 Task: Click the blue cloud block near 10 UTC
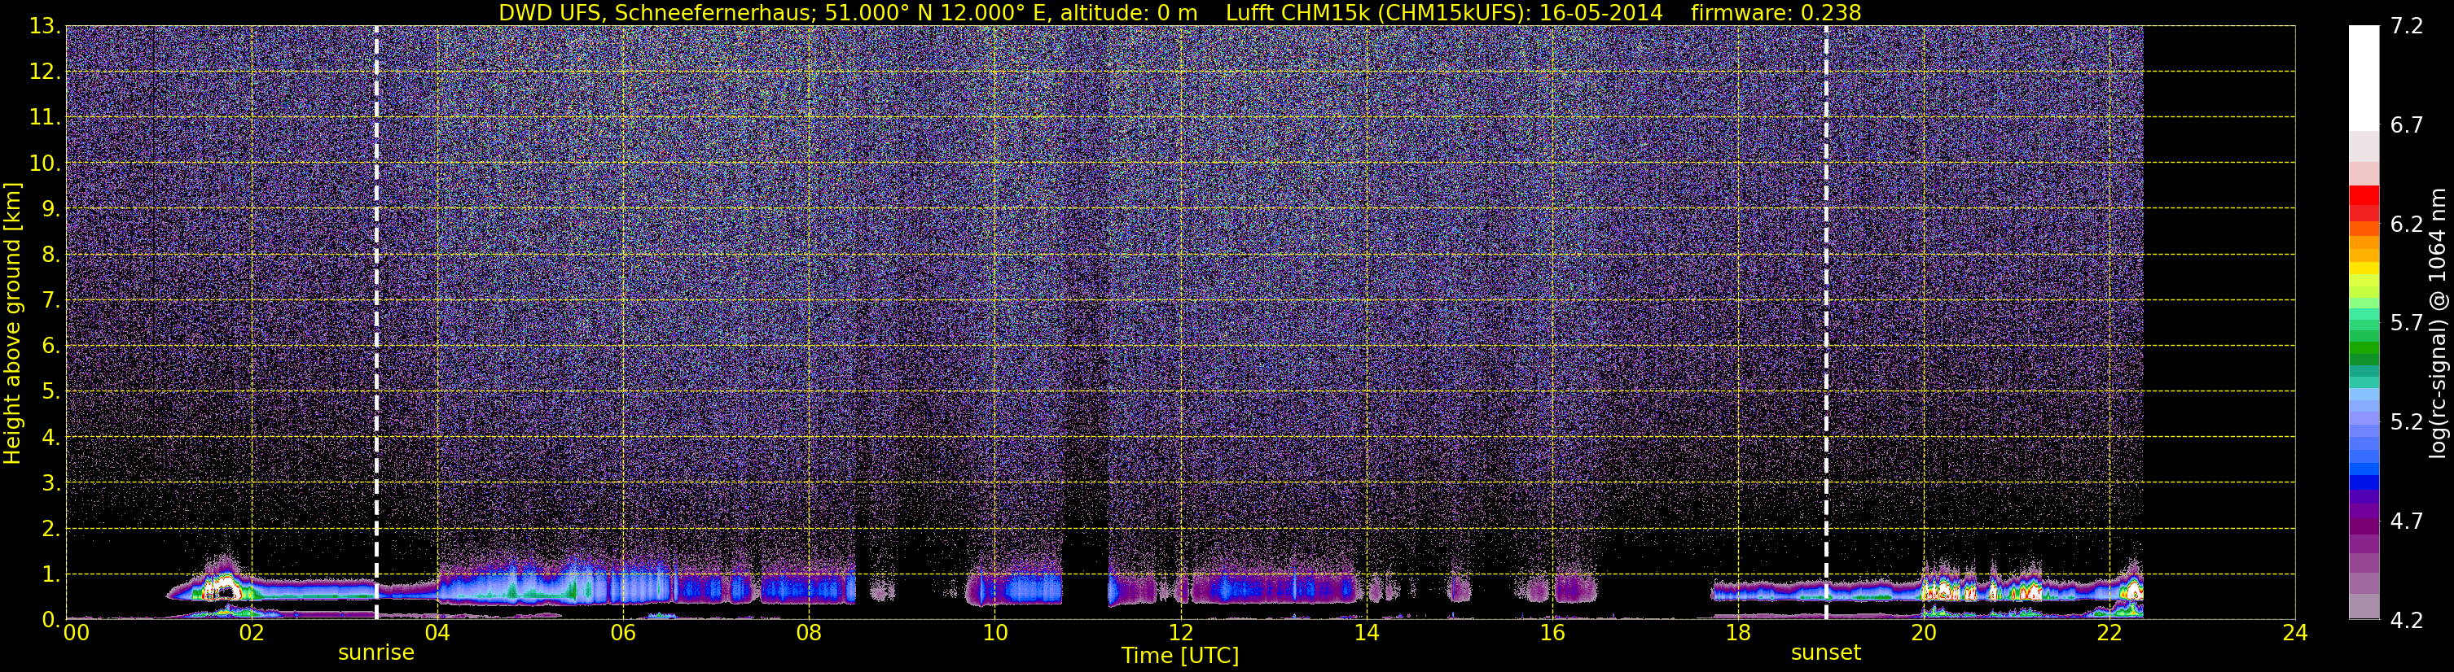(x=1016, y=588)
